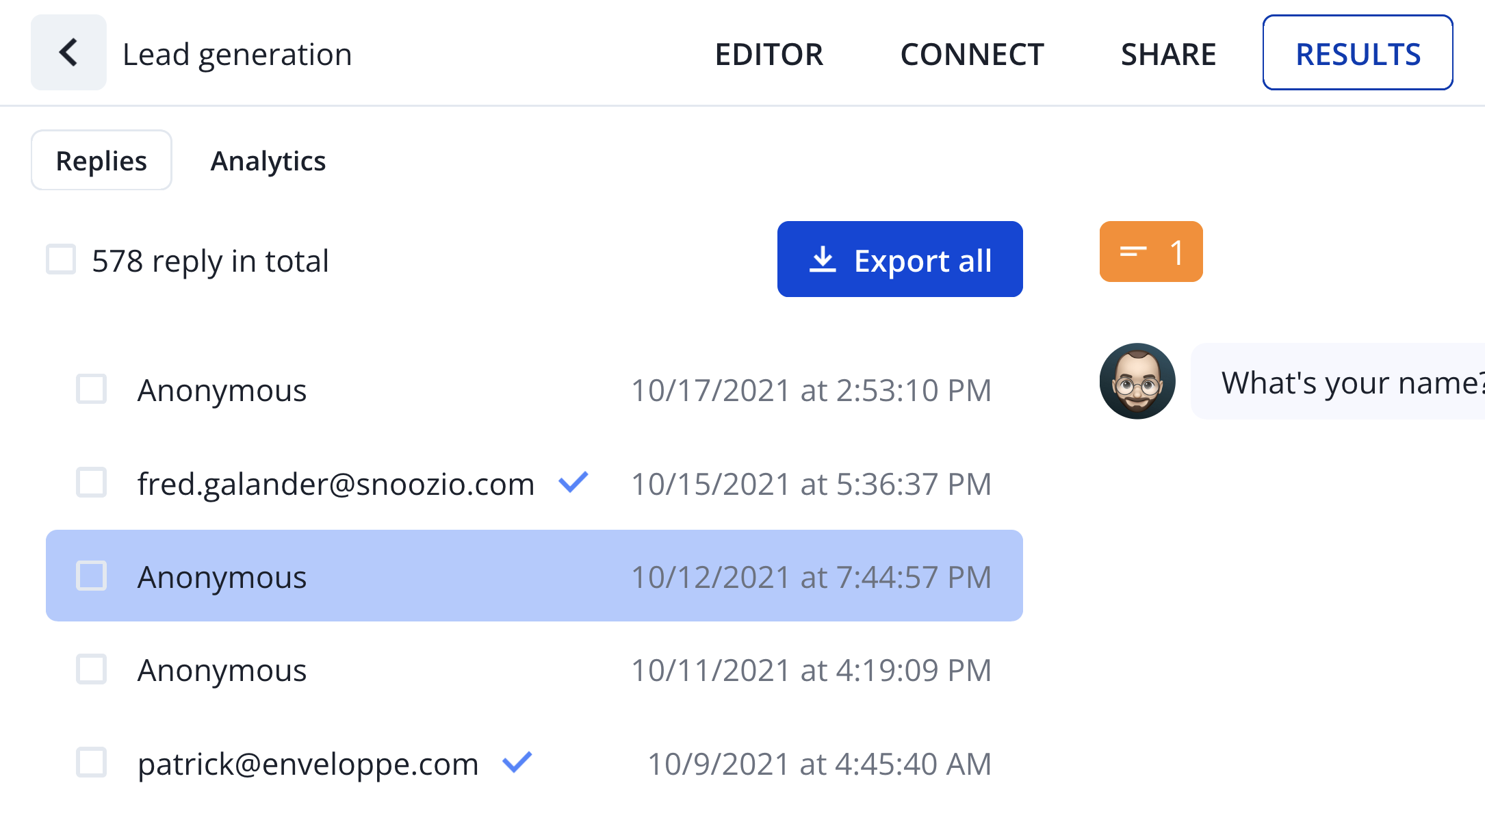Viewport: 1485px width, 835px height.
Task: Switch to the Analytics tab
Action: pos(268,161)
